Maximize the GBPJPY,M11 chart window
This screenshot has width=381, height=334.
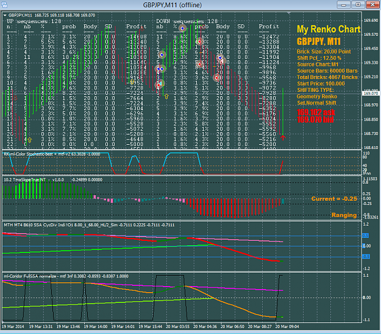[x=358, y=5]
